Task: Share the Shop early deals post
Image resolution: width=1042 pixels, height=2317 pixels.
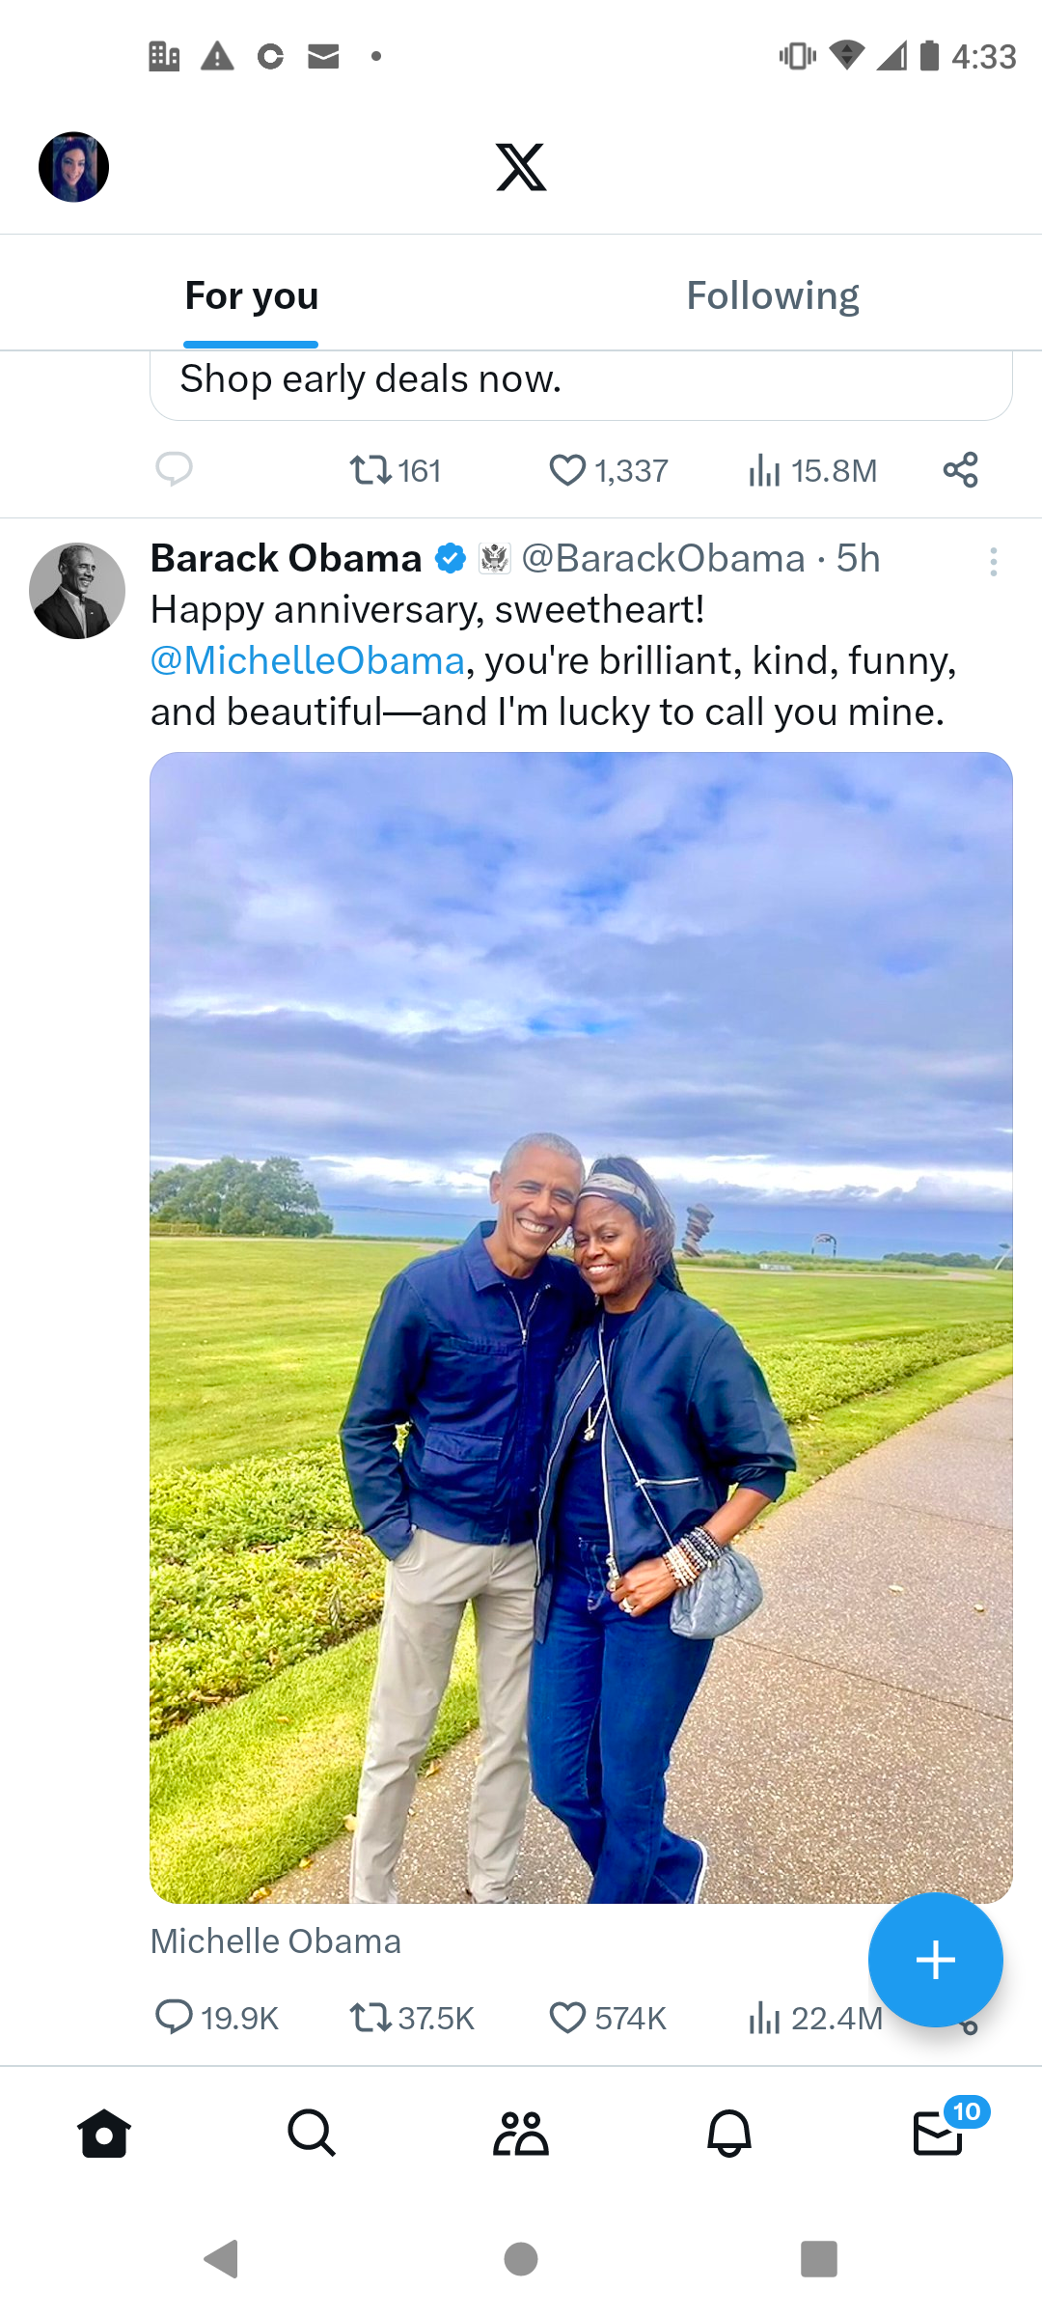Action: [x=960, y=470]
